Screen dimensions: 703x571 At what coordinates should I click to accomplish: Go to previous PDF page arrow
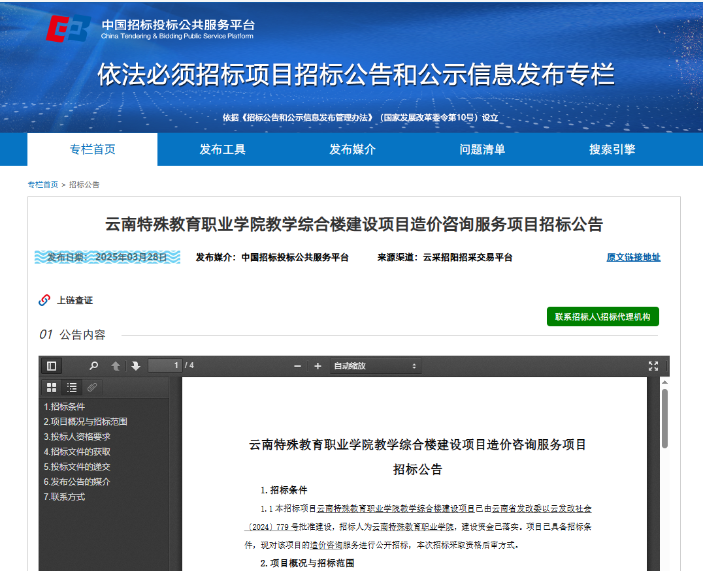[x=116, y=366]
